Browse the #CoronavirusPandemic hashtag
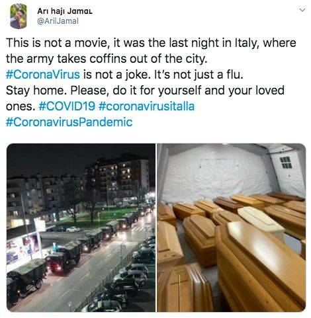The width and height of the screenshot is (311, 318). coord(69,122)
